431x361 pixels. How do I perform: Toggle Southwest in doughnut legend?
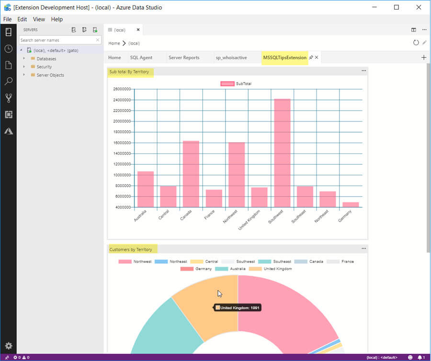(x=238, y=261)
